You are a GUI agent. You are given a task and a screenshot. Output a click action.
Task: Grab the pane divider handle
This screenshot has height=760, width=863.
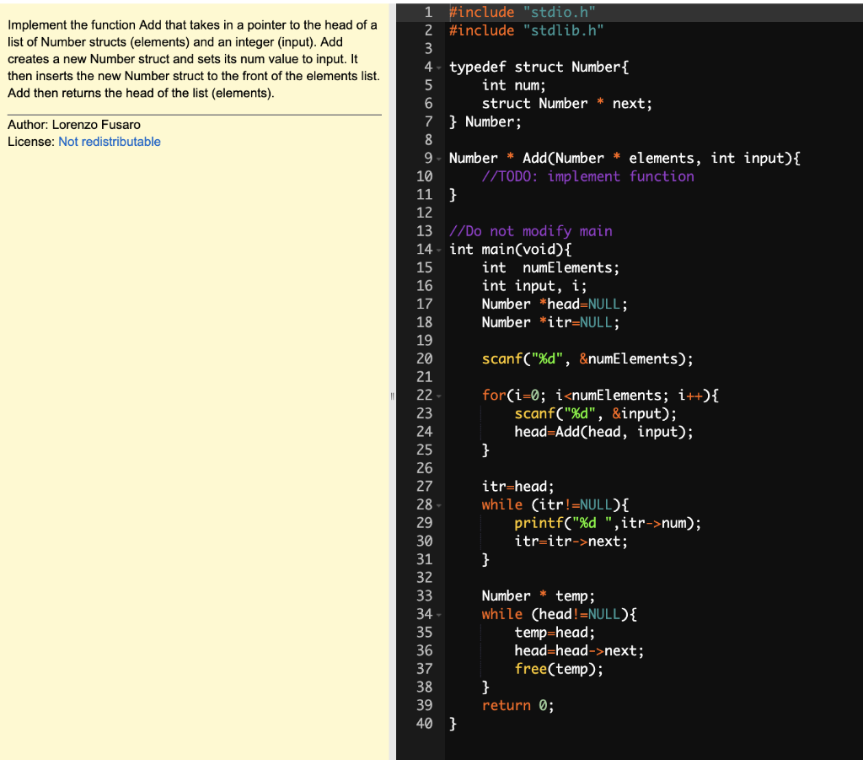(391, 396)
